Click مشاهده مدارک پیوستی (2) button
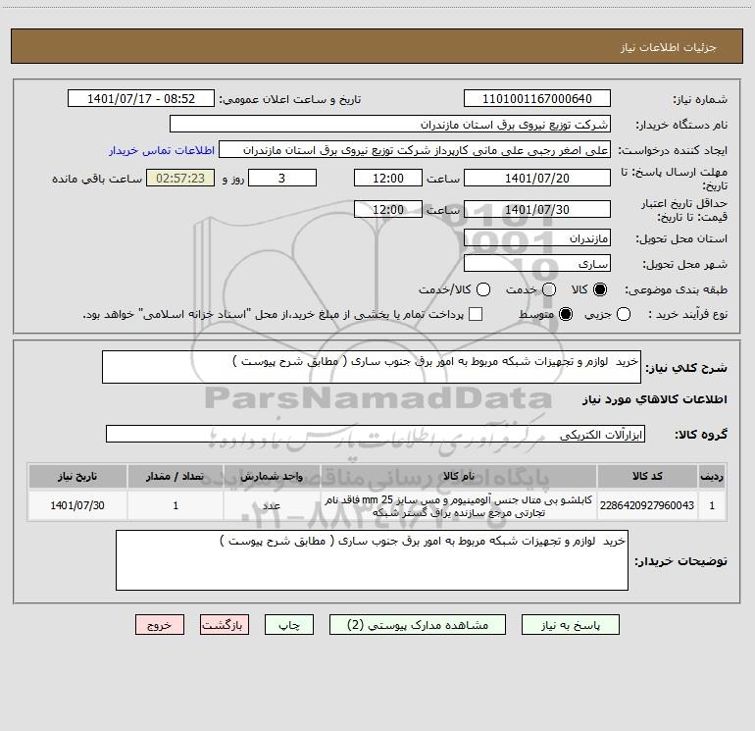Screen dimensions: 755x731 pos(418,625)
